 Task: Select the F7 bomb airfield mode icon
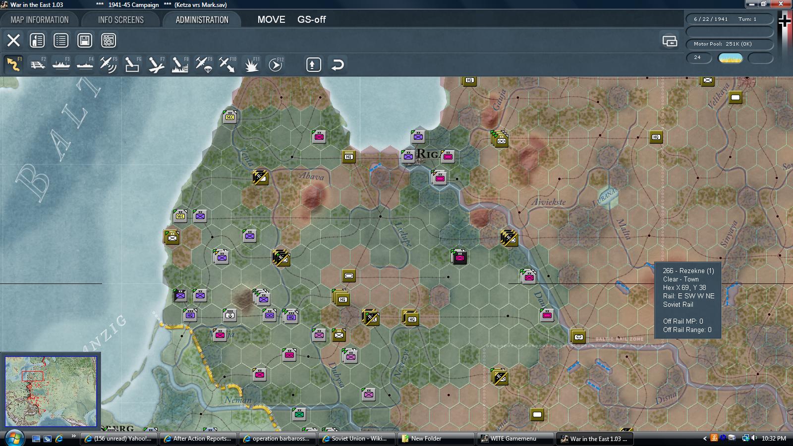click(156, 64)
